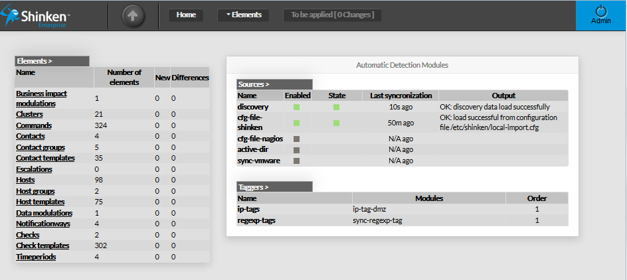Expand the Taggers > panel header
Screen dimensions: 627x280
(x=274, y=187)
